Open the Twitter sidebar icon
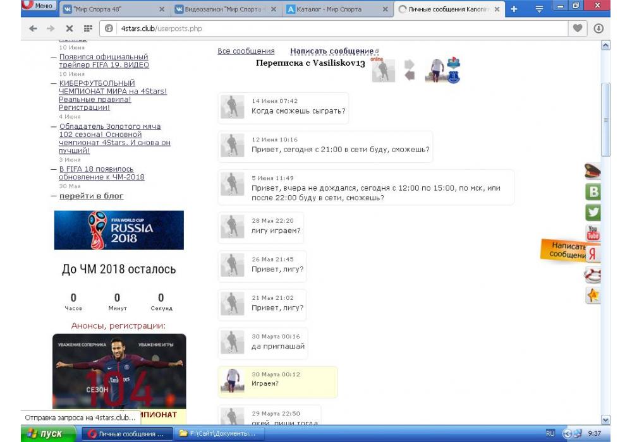 point(593,213)
